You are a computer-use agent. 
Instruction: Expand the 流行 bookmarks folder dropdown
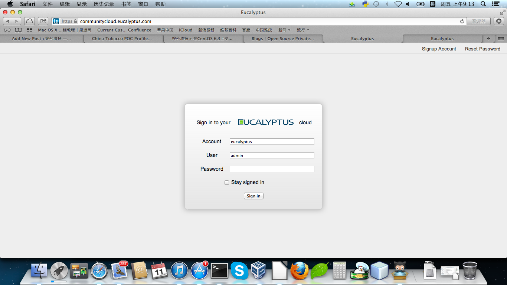(303, 30)
